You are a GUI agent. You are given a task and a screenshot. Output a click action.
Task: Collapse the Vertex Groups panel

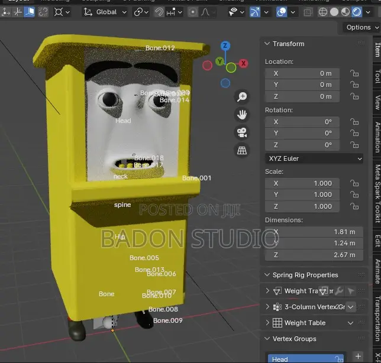tap(267, 339)
